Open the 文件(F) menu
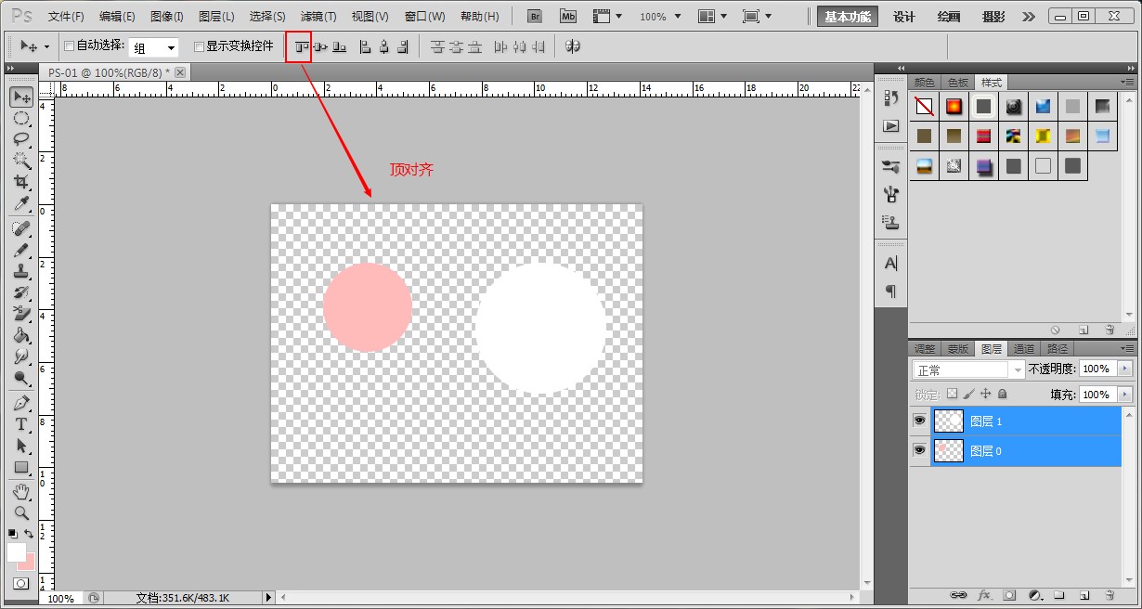Image resolution: width=1142 pixels, height=609 pixels. coord(66,17)
